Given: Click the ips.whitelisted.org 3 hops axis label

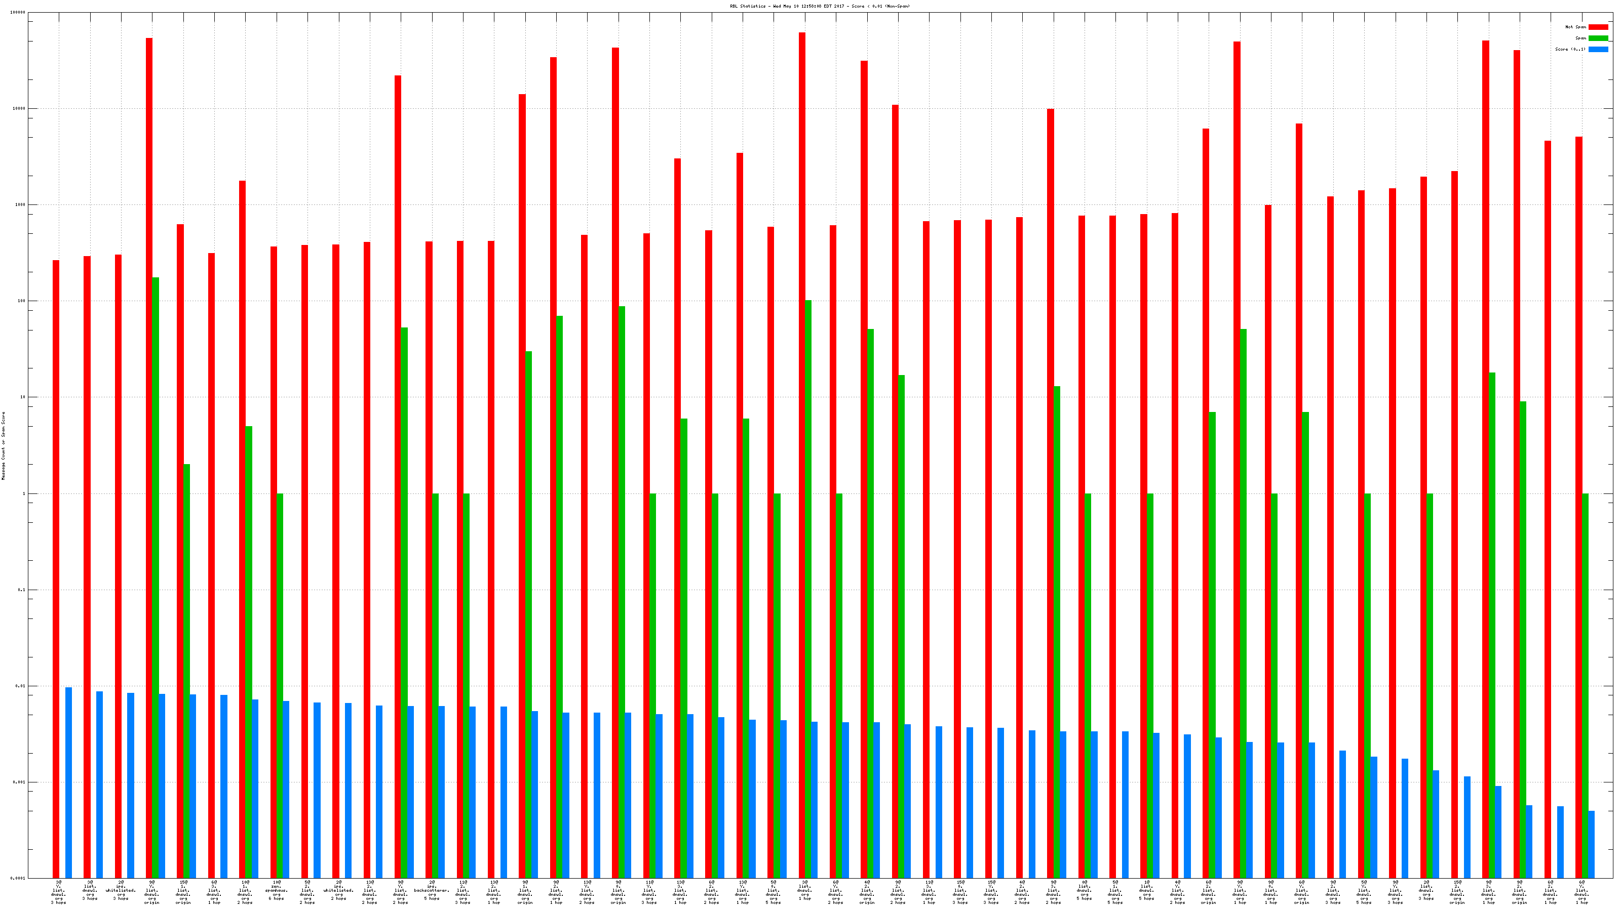Looking at the screenshot, I should point(121,890).
